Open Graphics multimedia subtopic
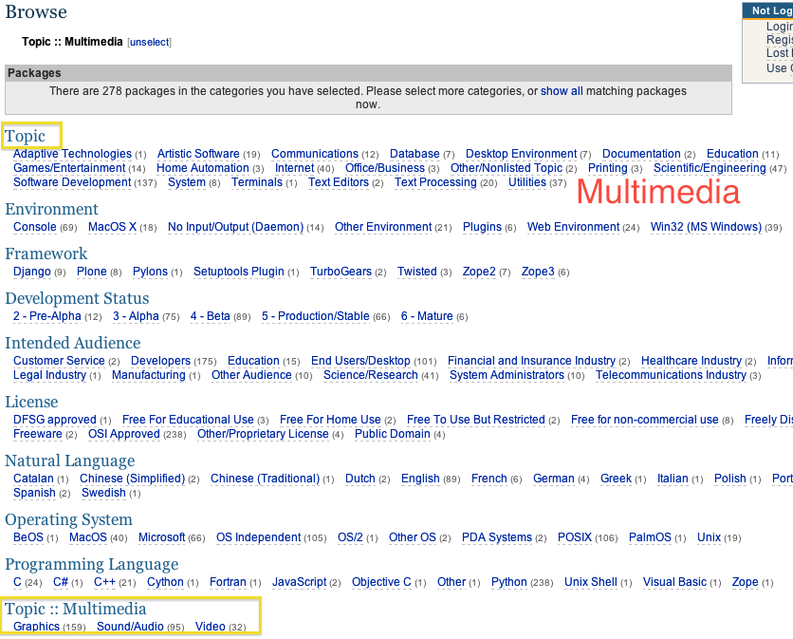The image size is (793, 639). (36, 627)
